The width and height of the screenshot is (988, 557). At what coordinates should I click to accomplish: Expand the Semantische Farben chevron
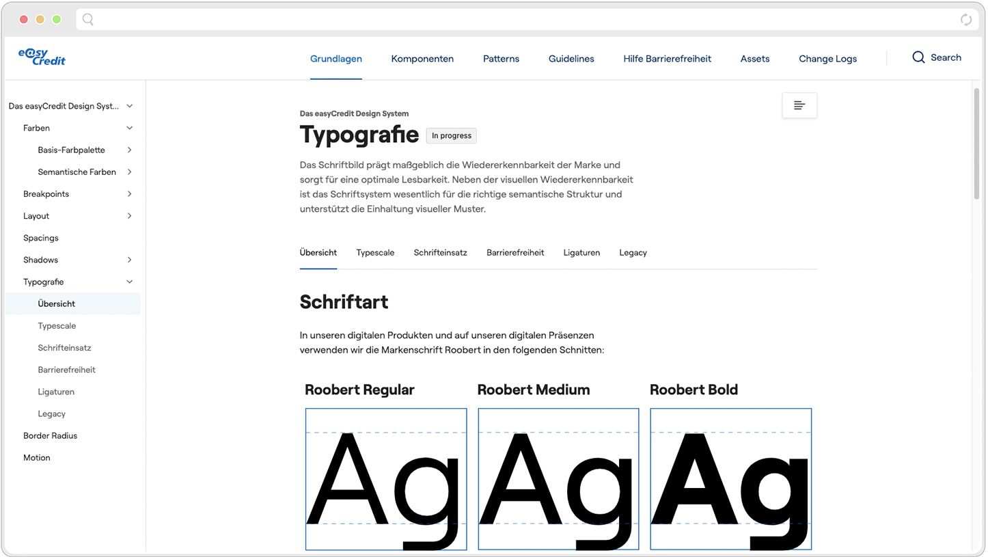pyautogui.click(x=129, y=172)
